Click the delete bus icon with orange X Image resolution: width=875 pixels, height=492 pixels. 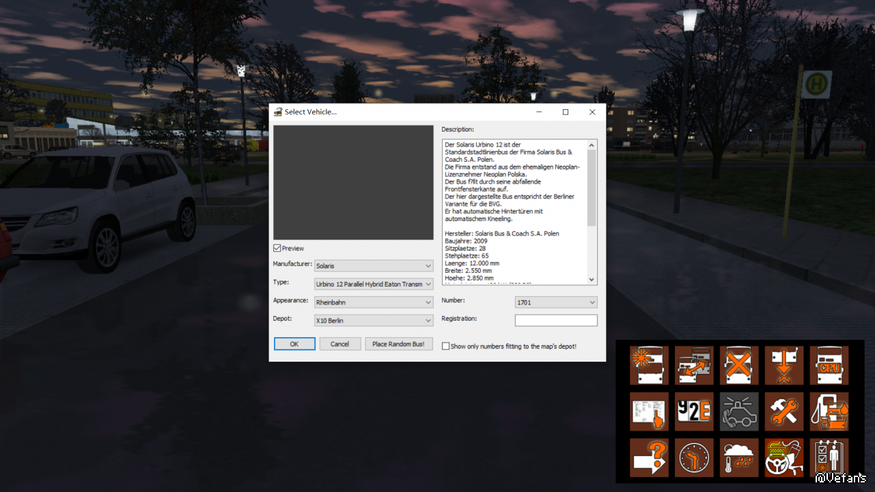pyautogui.click(x=739, y=365)
